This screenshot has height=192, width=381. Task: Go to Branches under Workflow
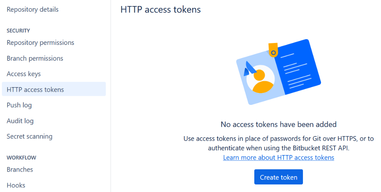20,170
